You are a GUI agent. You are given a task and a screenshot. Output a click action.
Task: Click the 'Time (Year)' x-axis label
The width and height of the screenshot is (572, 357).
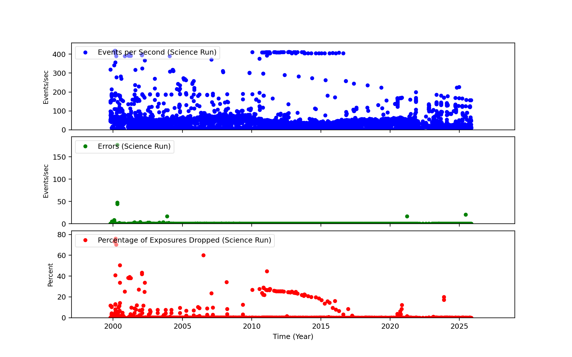pyautogui.click(x=293, y=337)
